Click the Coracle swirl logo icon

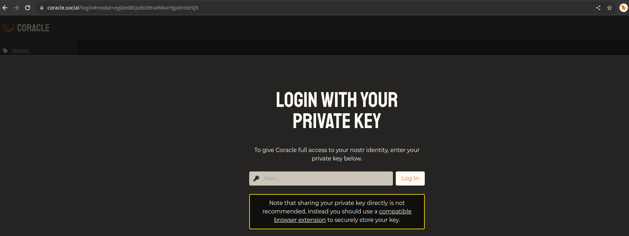tap(8, 28)
